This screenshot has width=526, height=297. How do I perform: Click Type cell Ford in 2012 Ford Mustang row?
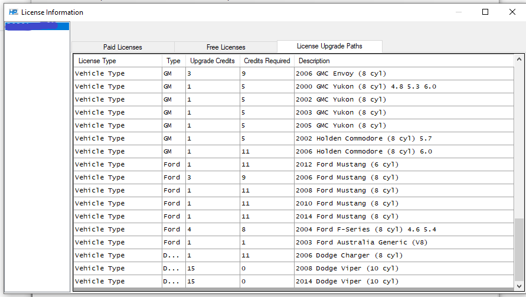(x=174, y=164)
